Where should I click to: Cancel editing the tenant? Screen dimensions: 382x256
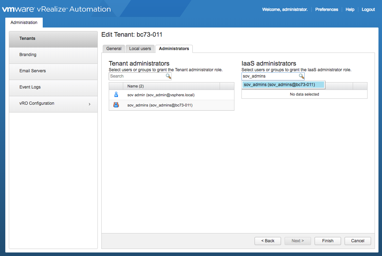pyautogui.click(x=358, y=241)
